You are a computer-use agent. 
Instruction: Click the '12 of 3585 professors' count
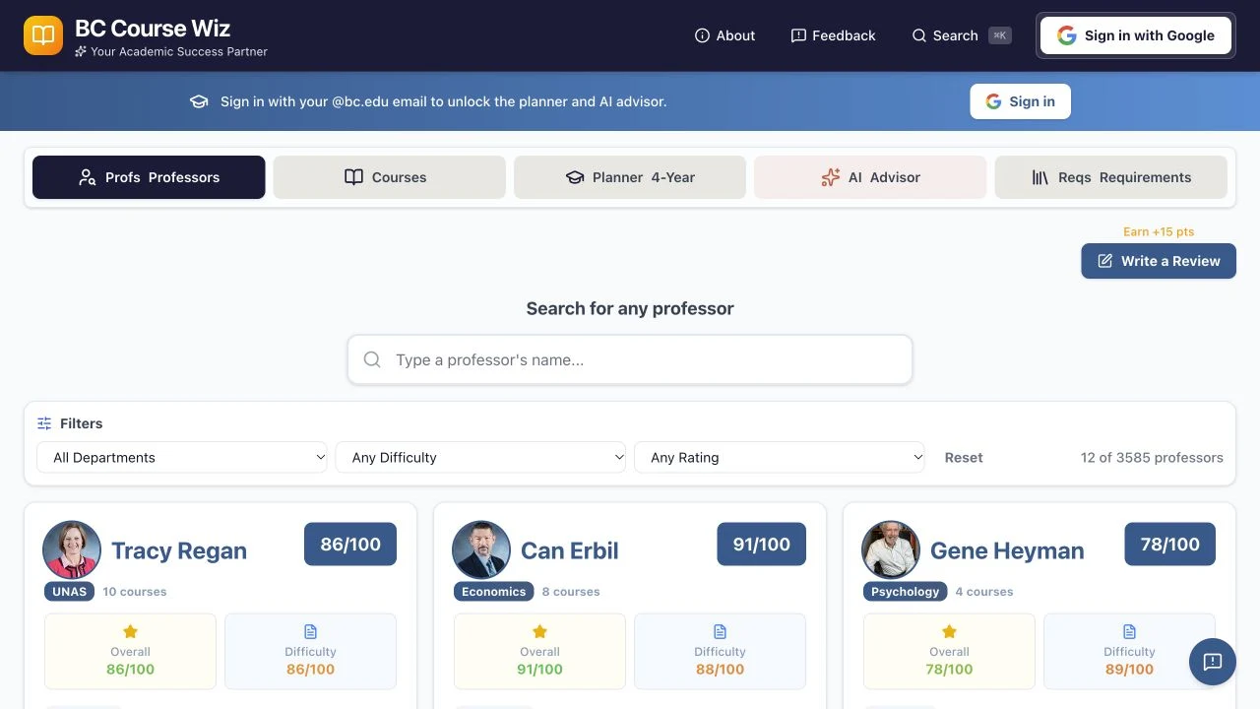click(1152, 457)
